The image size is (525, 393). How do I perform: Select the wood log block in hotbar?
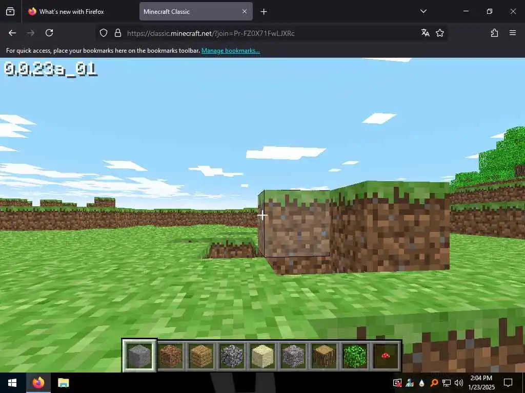point(324,356)
